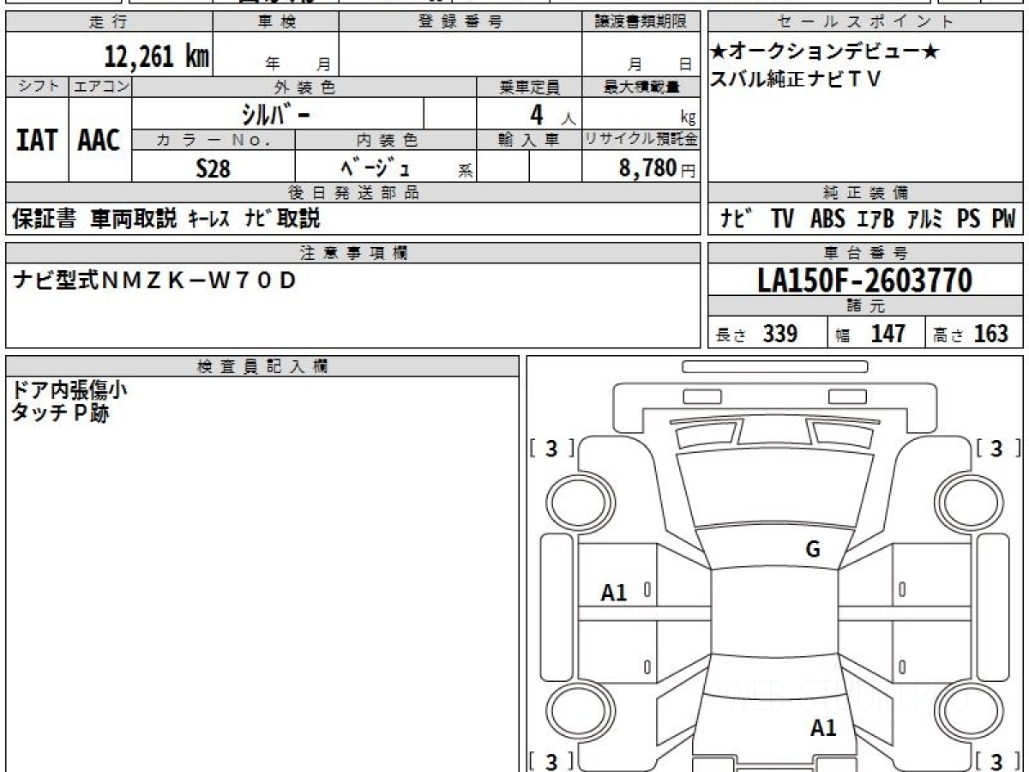Select chassis number LA150F-2603770
Screen dimensions: 1029x772
(x=865, y=280)
